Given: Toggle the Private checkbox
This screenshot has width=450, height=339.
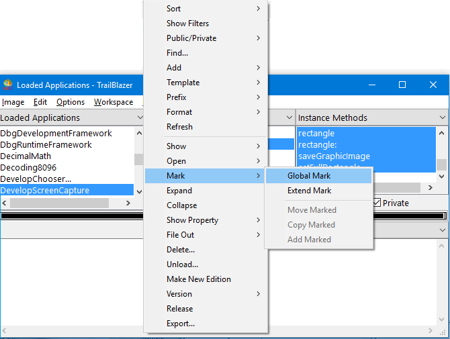Looking at the screenshot, I should pos(378,203).
